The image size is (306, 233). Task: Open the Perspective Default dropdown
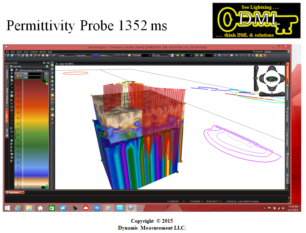pos(275,51)
